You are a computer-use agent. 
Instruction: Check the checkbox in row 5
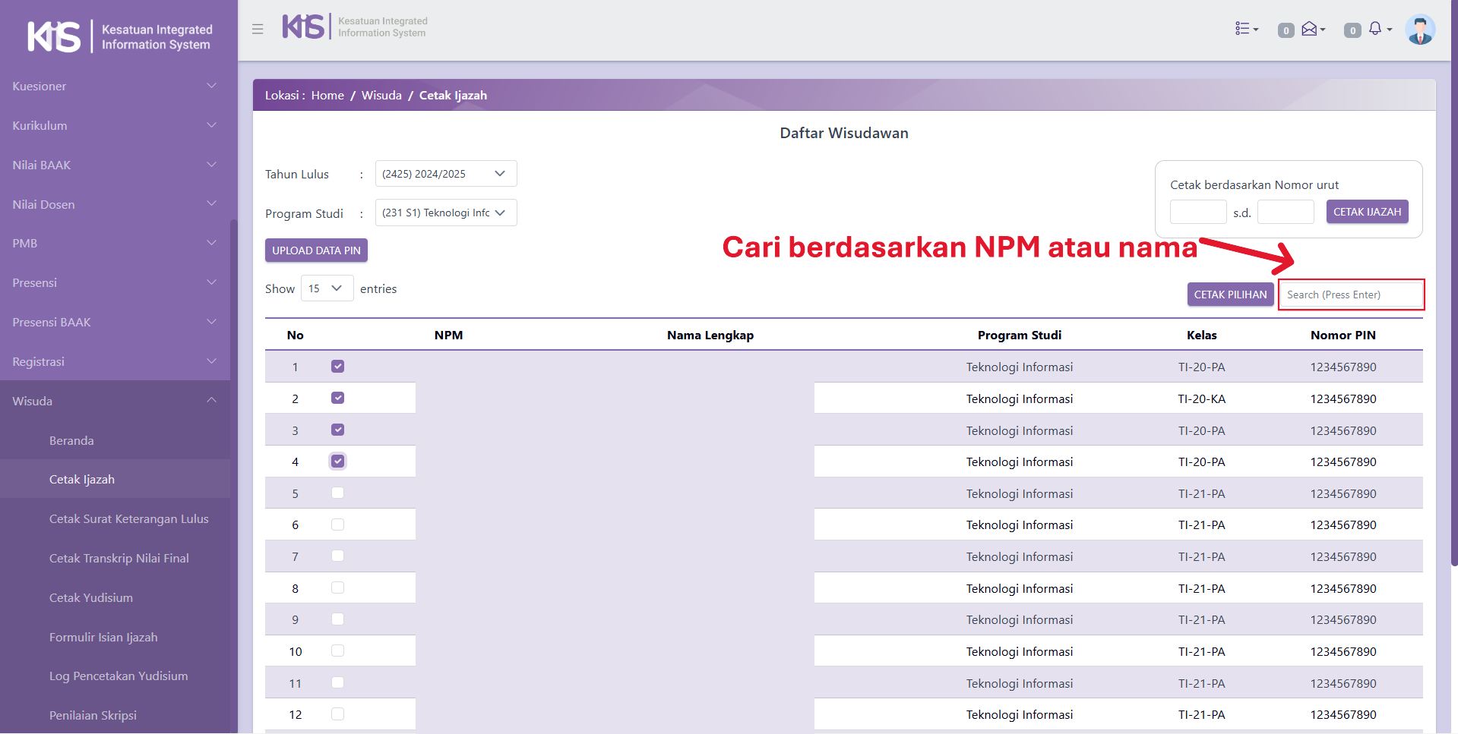pos(338,493)
